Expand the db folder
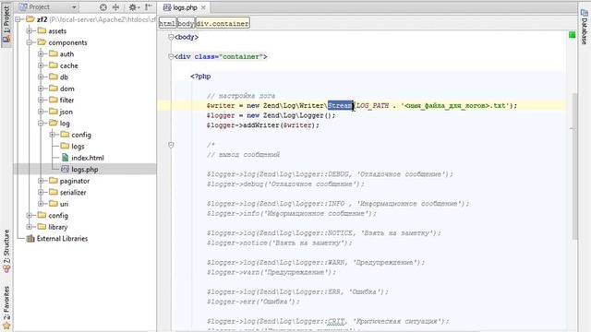 pyautogui.click(x=41, y=77)
